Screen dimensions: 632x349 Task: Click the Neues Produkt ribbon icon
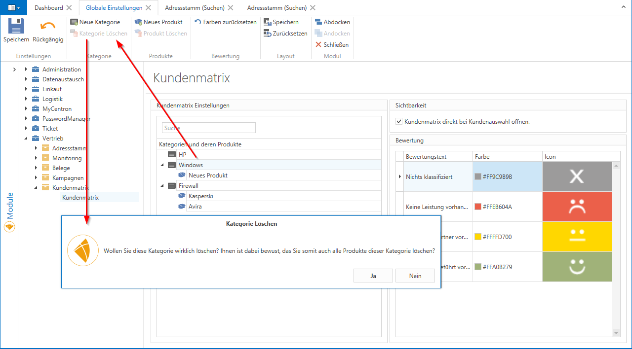pos(138,22)
